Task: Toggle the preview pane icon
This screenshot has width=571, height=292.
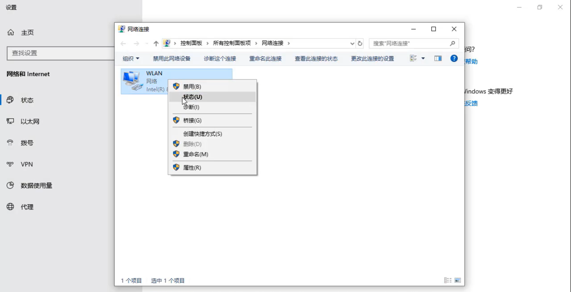Action: 438,58
